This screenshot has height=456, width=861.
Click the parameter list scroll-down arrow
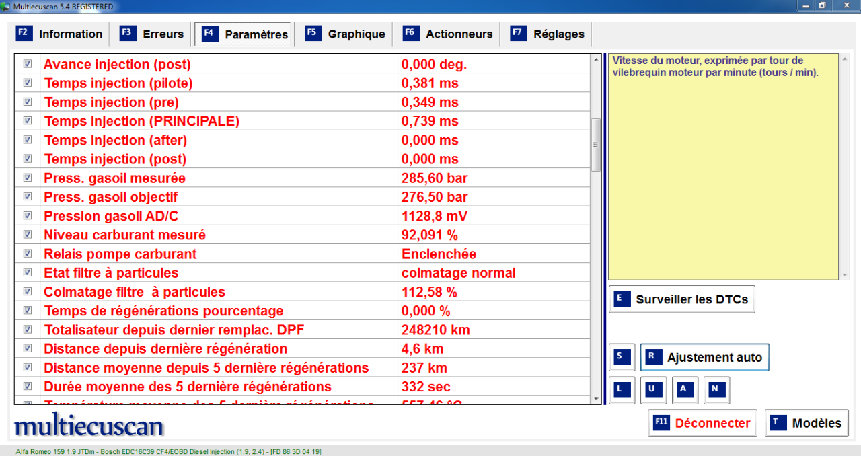tap(595, 399)
